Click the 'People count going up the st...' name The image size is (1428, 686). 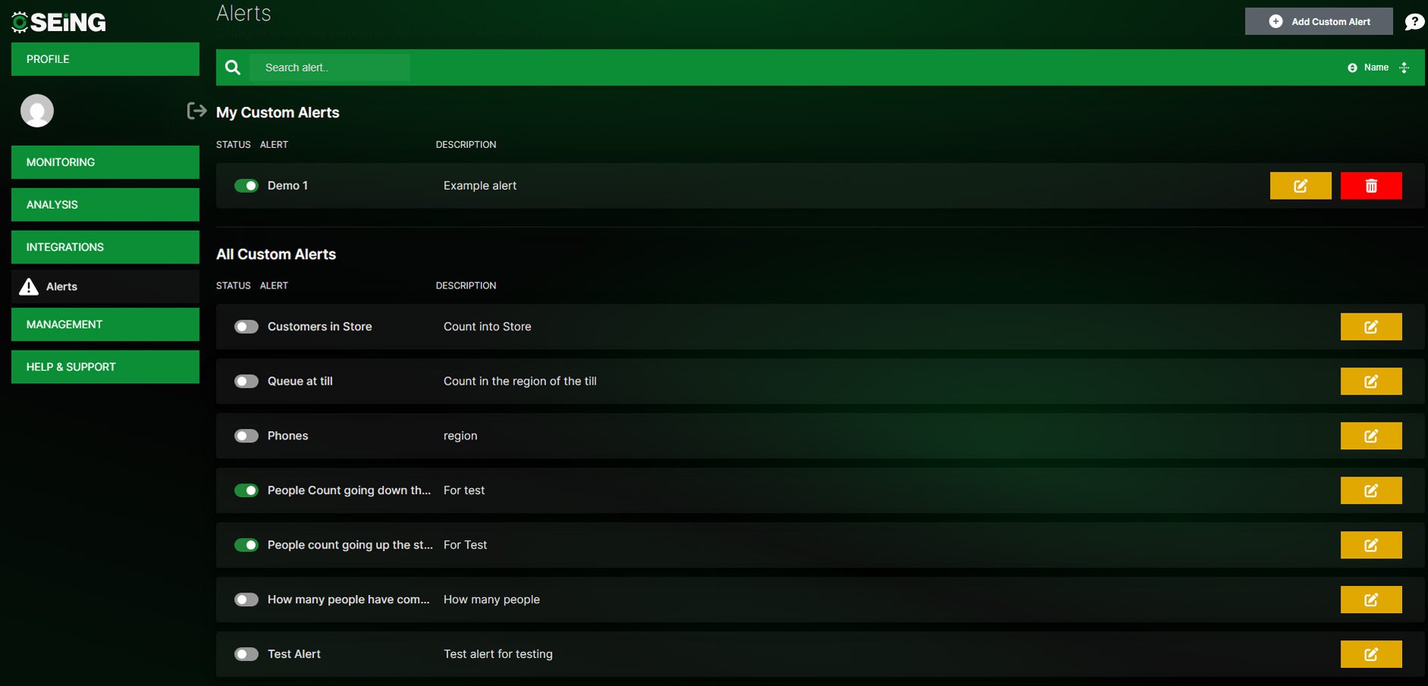(x=350, y=546)
